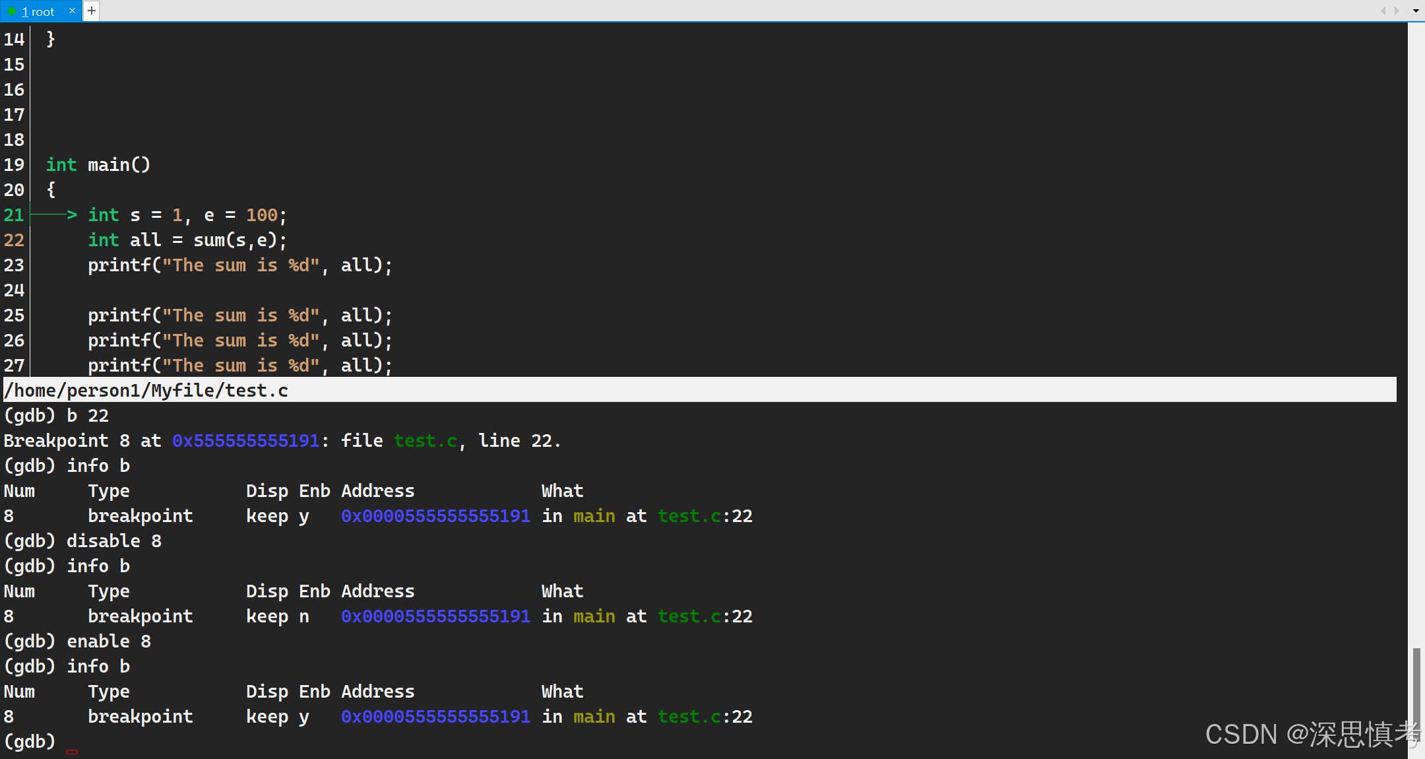
Task: Click highlighted line number 22 in gutter
Action: 14,240
